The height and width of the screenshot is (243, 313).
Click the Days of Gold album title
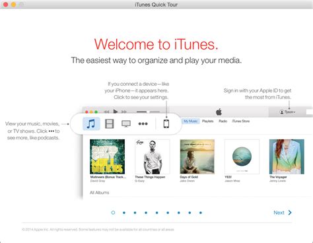pos(189,177)
